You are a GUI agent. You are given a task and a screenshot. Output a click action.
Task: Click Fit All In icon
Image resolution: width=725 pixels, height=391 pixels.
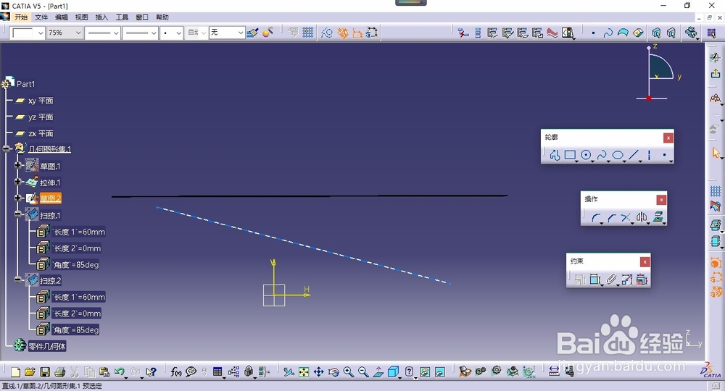(304, 371)
